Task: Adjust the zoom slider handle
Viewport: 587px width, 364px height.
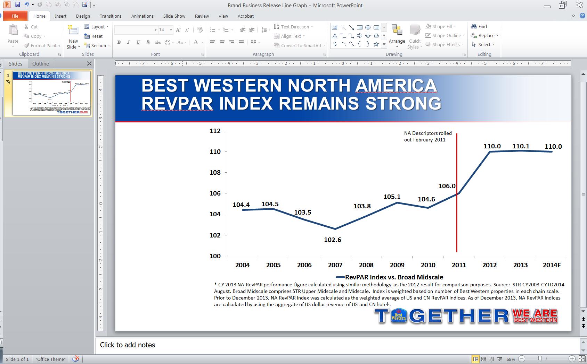Action: [540, 359]
